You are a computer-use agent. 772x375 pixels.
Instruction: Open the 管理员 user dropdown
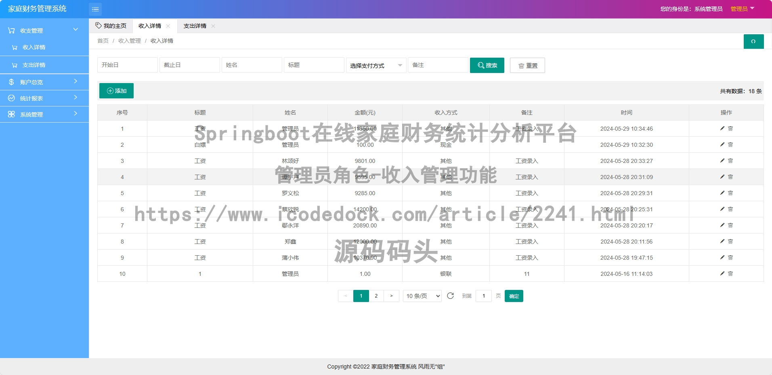click(x=743, y=9)
